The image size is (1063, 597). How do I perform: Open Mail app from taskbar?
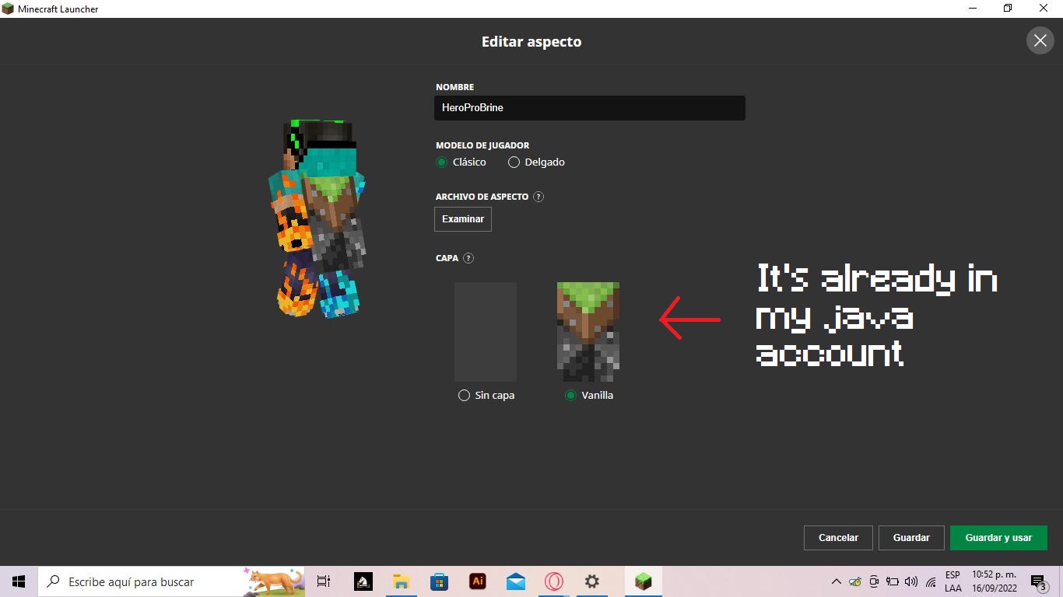pos(515,581)
